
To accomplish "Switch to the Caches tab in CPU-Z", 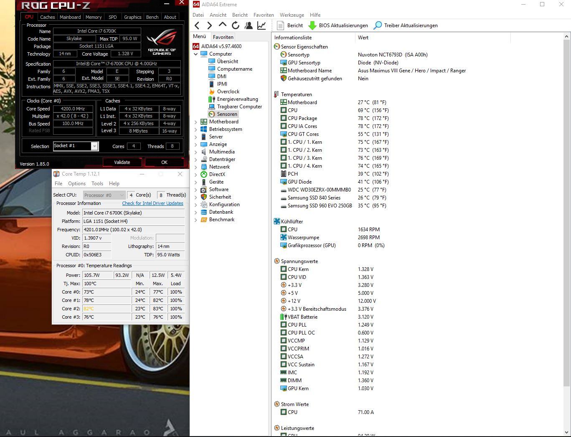I will click(x=47, y=17).
